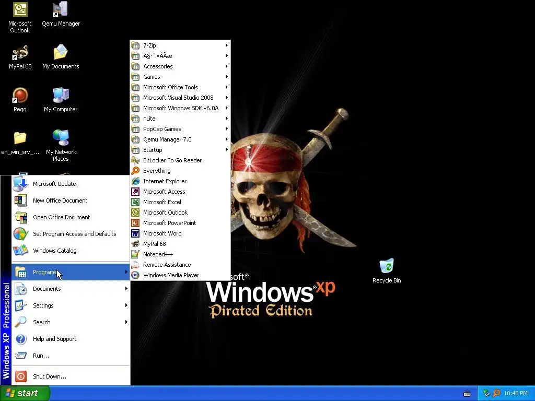Screen dimensions: 535x401
Task: Launch Microsoft Access from Programs menu
Action: coord(180,192)
